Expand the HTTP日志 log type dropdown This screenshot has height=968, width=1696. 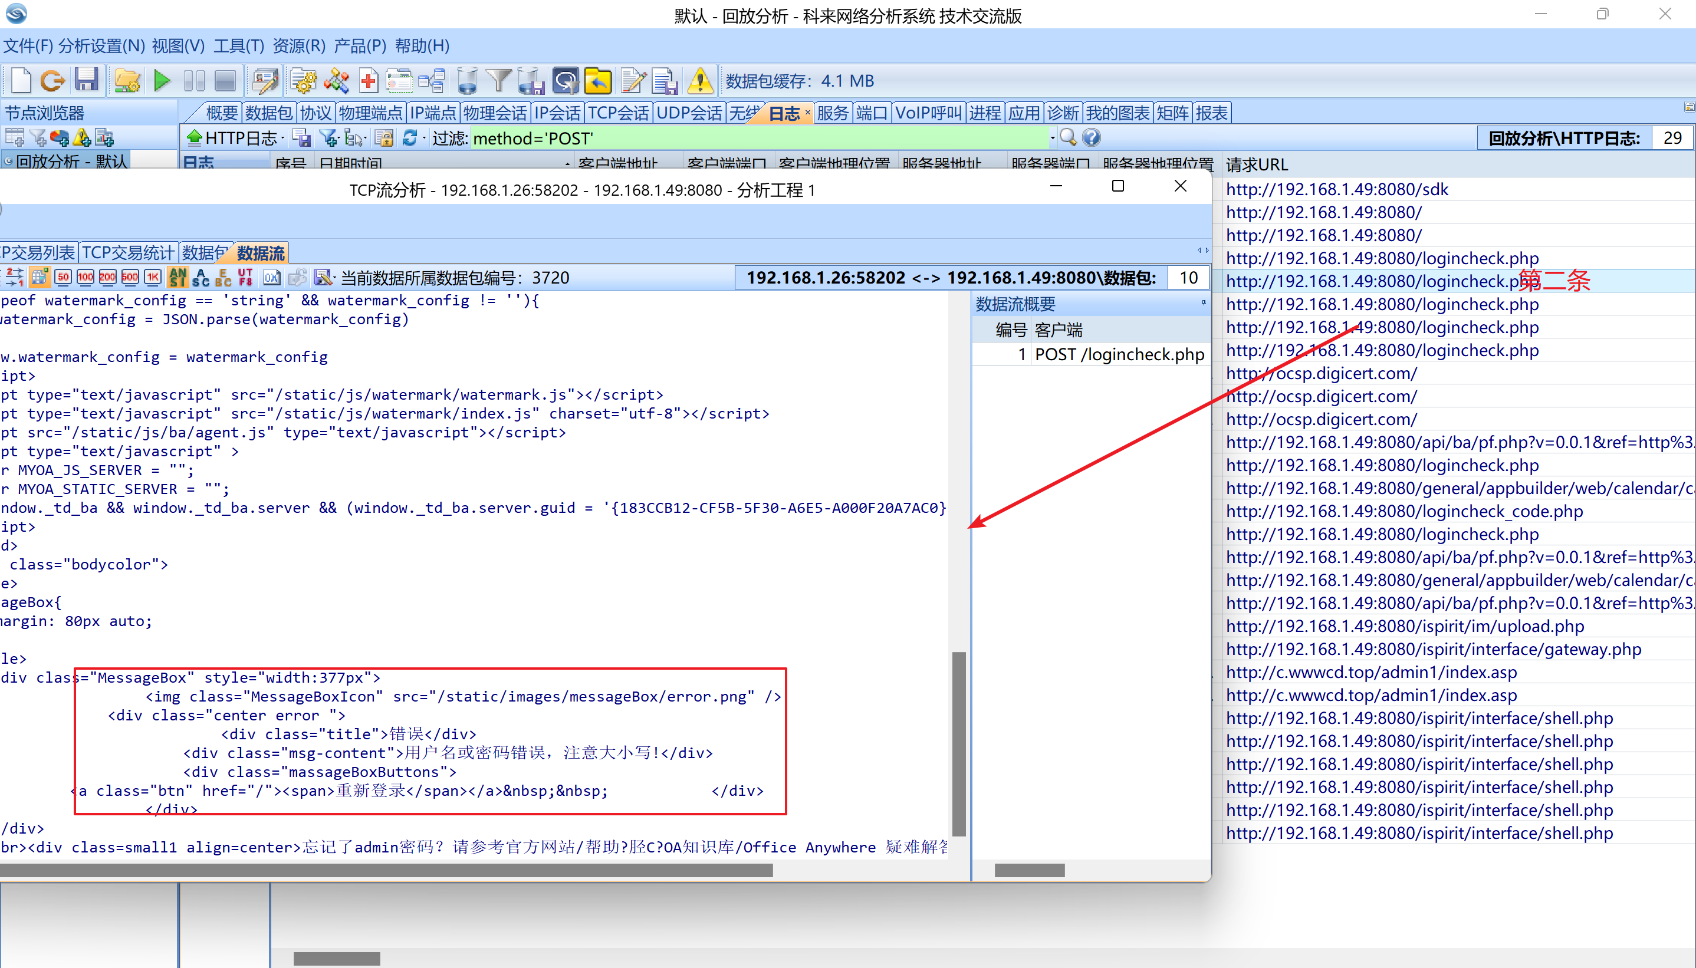283,139
